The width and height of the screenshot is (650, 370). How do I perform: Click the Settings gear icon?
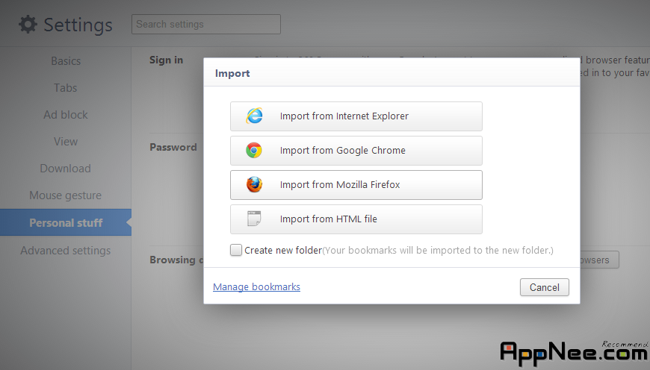28,25
